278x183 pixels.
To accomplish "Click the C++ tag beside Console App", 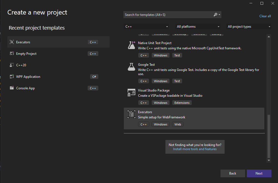I will (x=93, y=88).
